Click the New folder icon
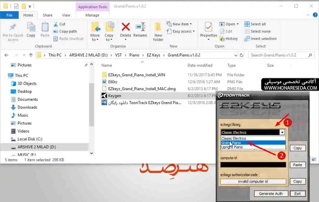The width and height of the screenshot is (319, 202). [x=158, y=27]
